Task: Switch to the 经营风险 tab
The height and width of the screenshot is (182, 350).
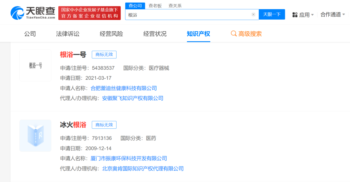Action: [x=111, y=34]
